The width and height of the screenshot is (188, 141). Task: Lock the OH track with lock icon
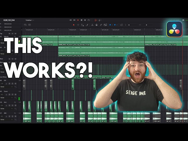click(x=6, y=83)
